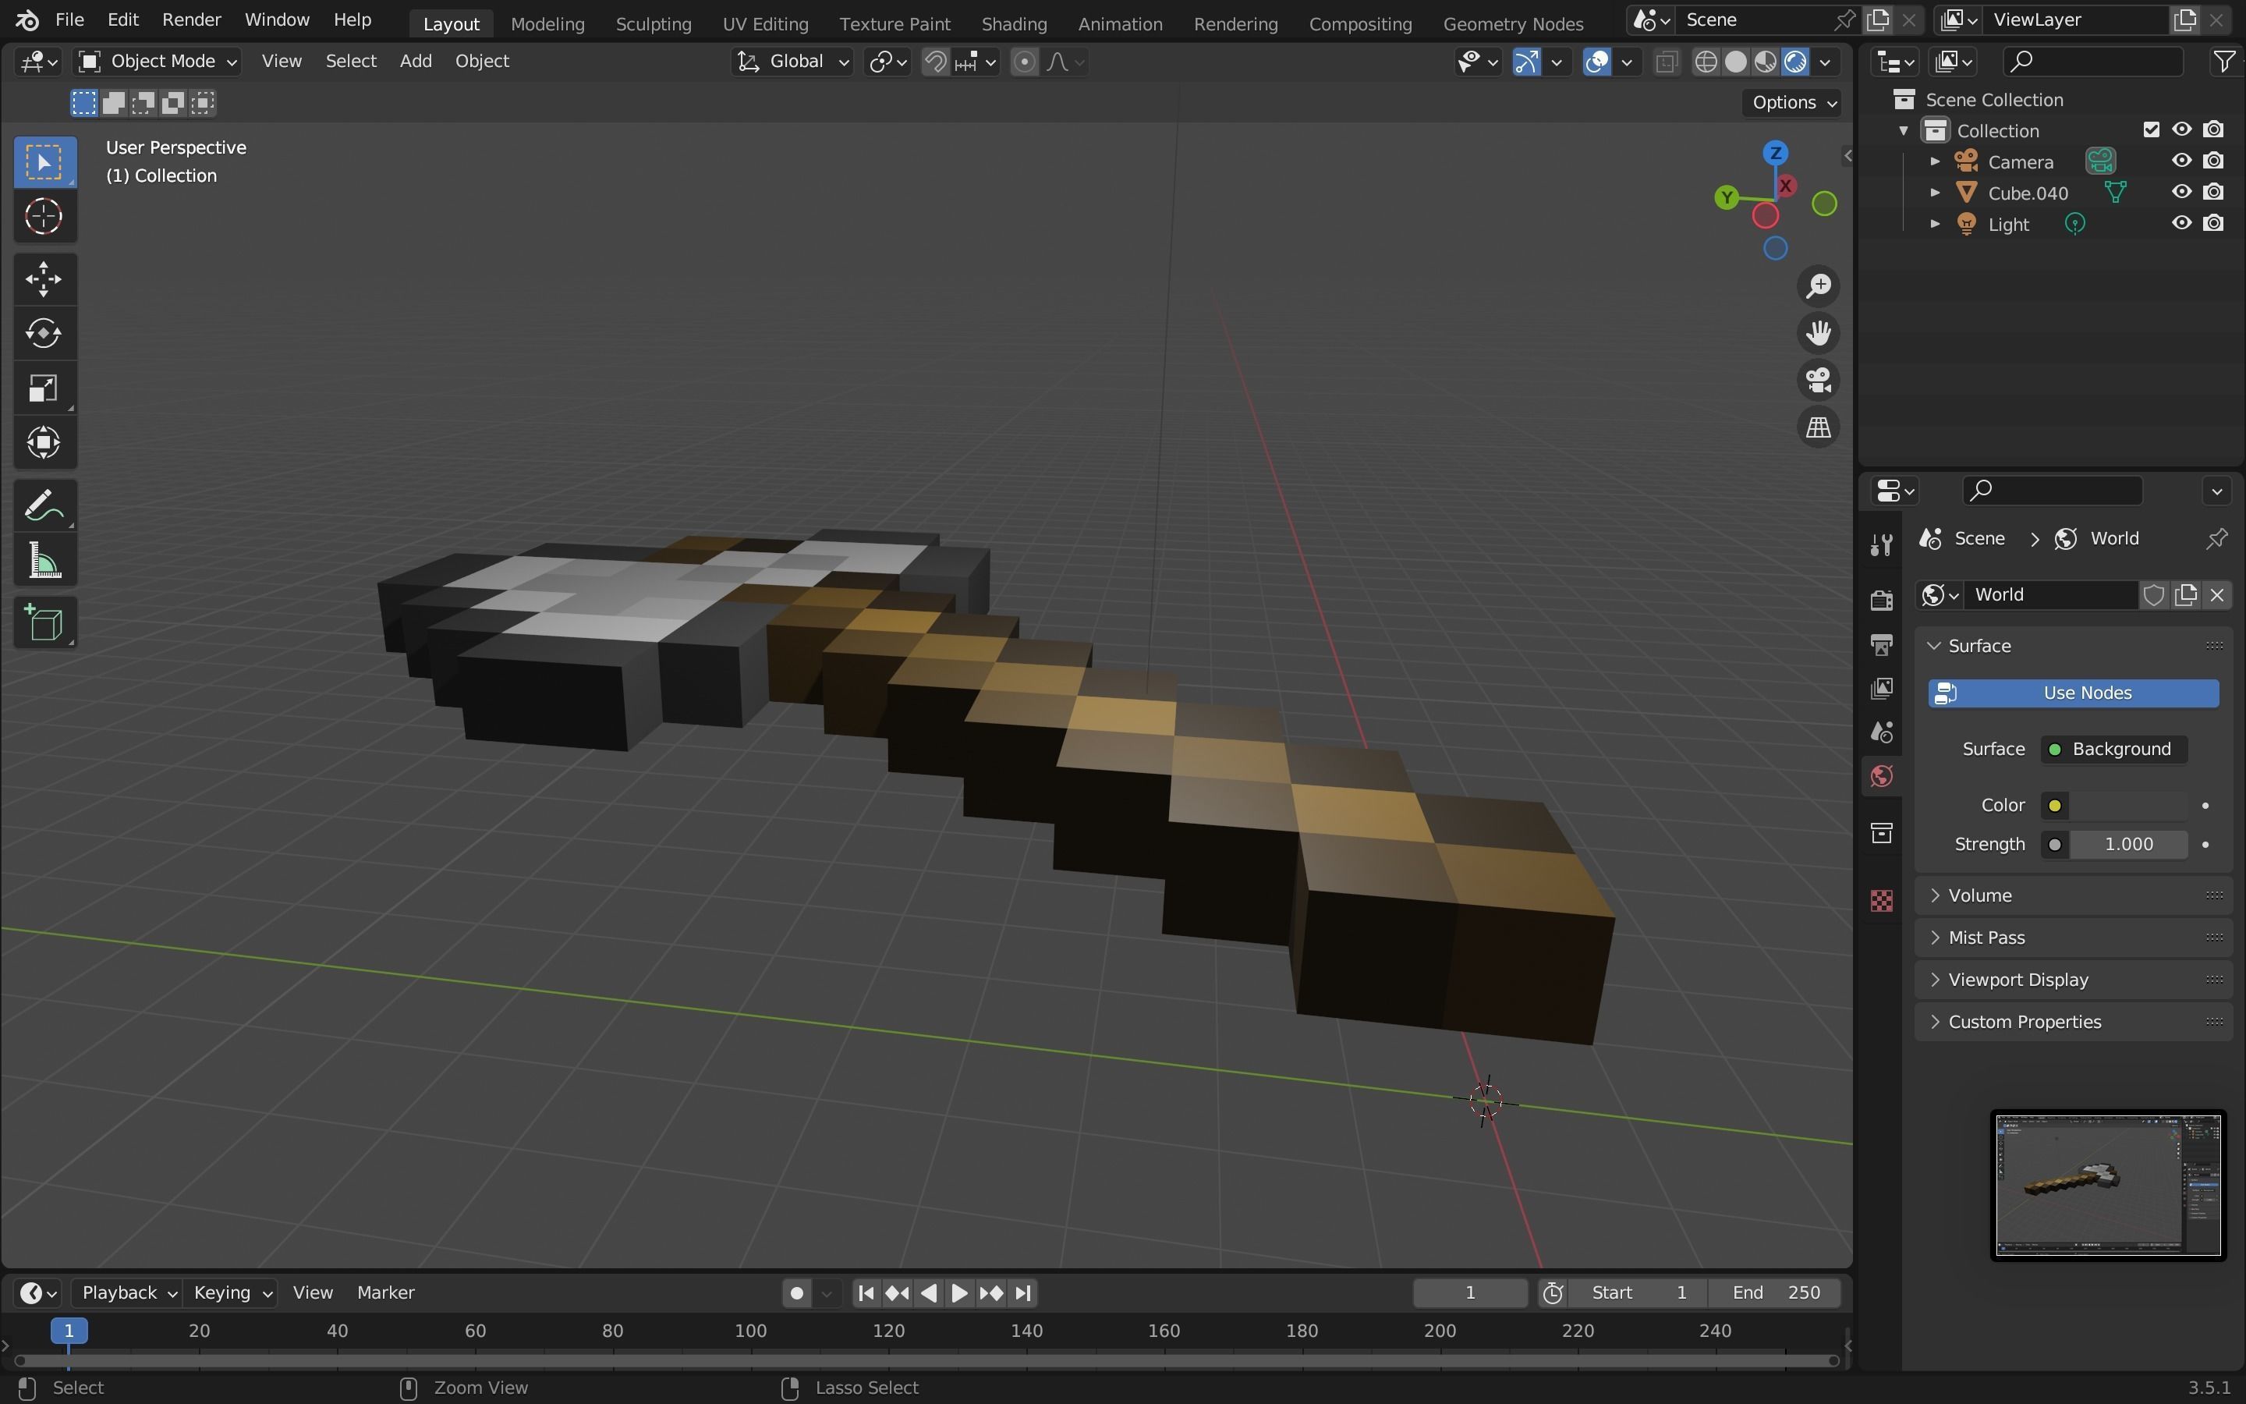
Task: Click the Blender logo menu icon
Action: coord(27,19)
